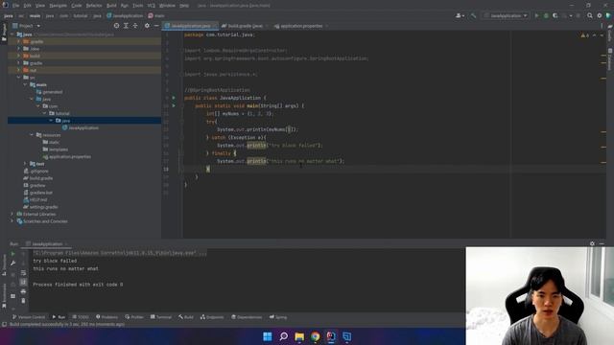Expand the .idea folder in tree
The width and height of the screenshot is (614, 345).
click(18, 49)
